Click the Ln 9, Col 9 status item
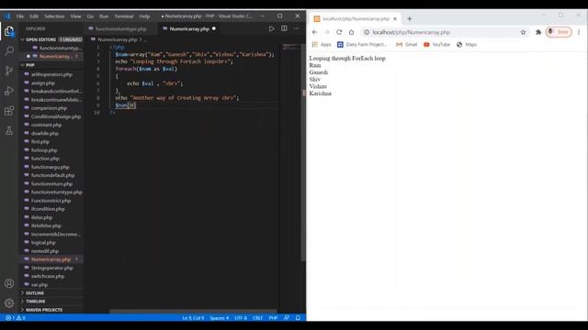This screenshot has height=330, width=588. (x=193, y=318)
